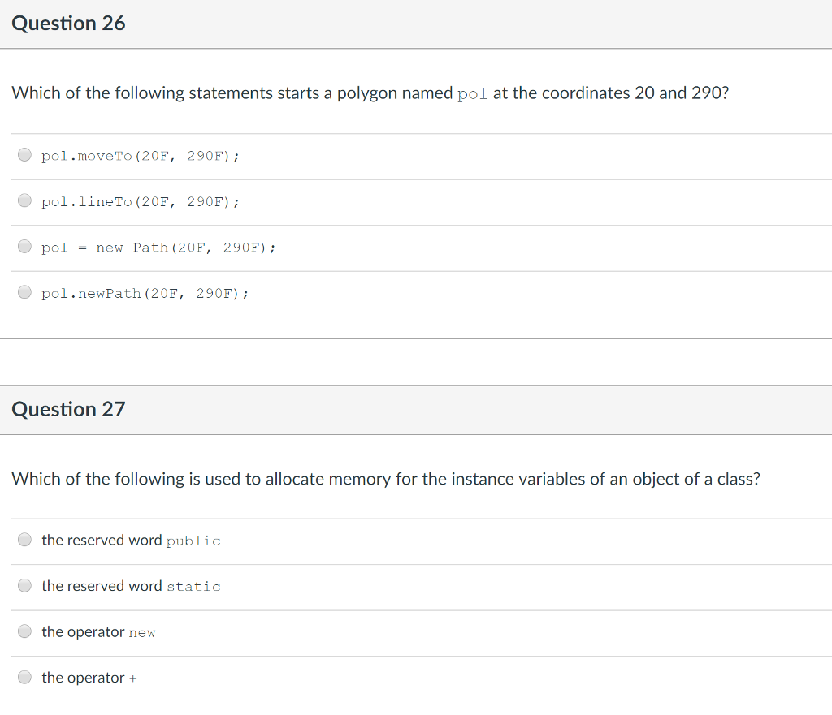Click the allocate memory question text
This screenshot has height=715, width=832.
click(x=386, y=479)
